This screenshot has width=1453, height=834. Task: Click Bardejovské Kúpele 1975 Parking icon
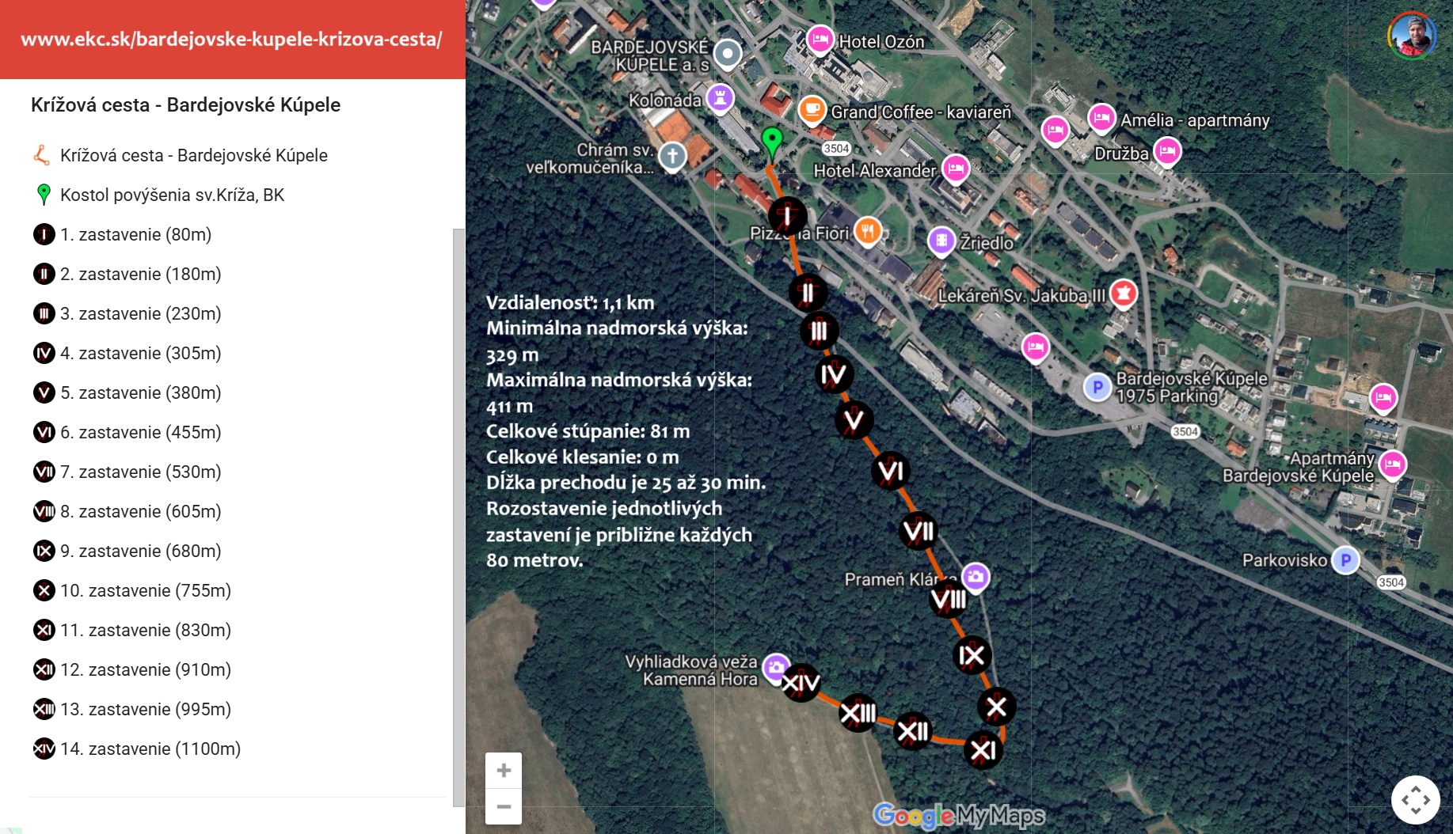pos(1097,387)
